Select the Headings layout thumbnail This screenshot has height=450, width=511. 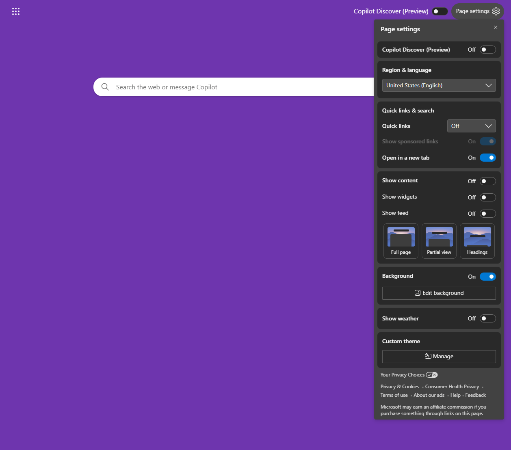tap(477, 241)
